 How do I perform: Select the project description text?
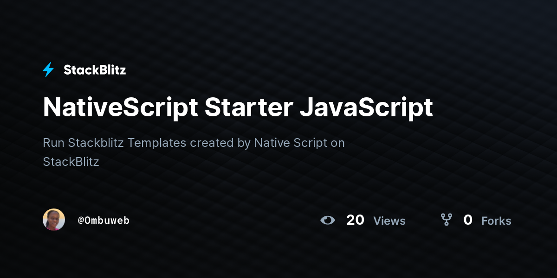pyautogui.click(x=194, y=152)
